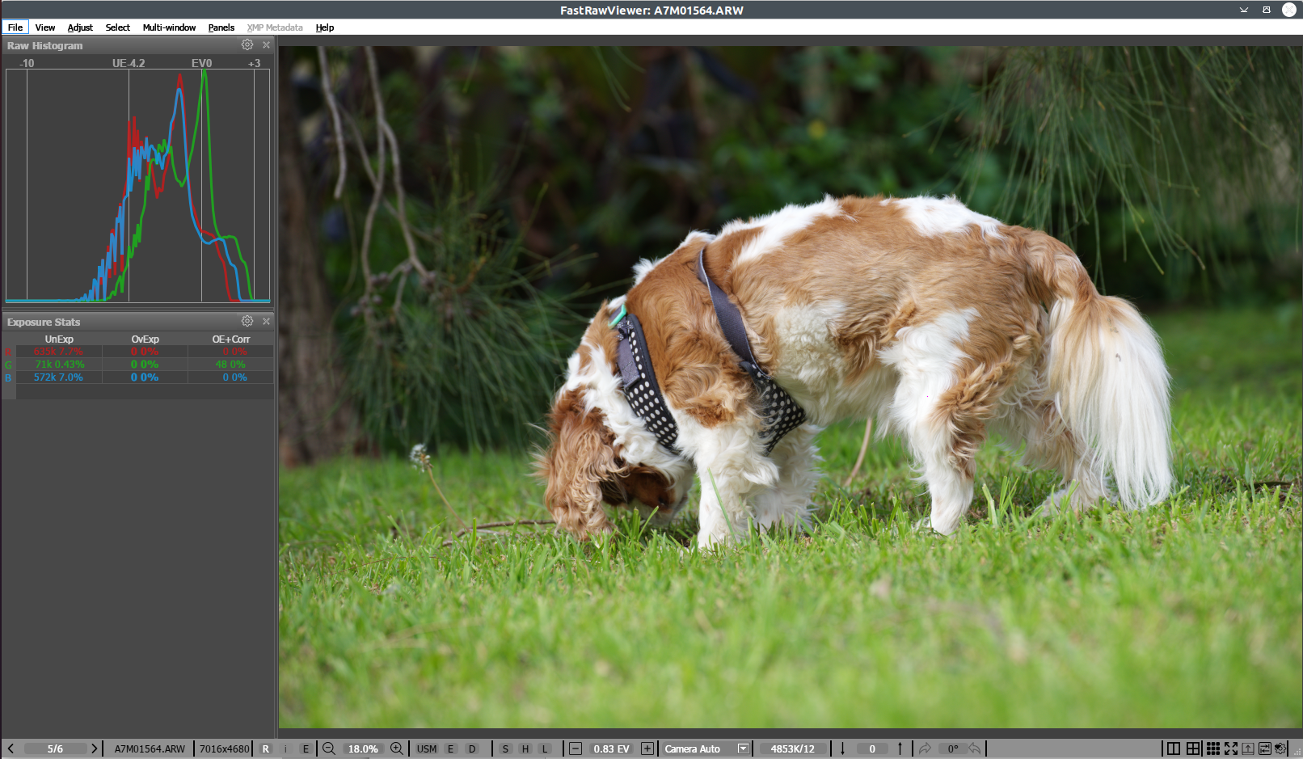The height and width of the screenshot is (759, 1303).
Task: Increase exposure with plus button
Action: 647,748
